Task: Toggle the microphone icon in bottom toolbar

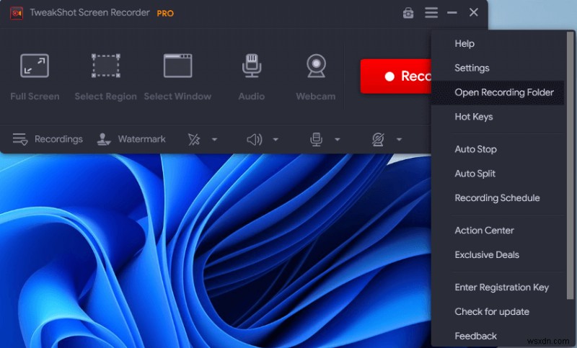Action: pos(316,139)
